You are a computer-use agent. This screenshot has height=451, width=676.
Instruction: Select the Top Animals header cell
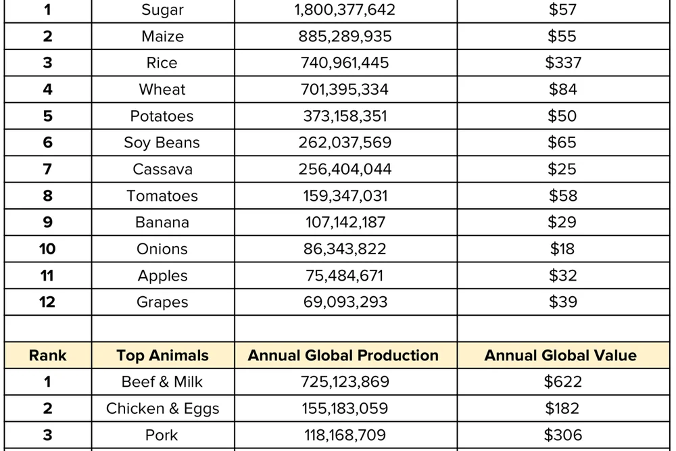click(162, 356)
